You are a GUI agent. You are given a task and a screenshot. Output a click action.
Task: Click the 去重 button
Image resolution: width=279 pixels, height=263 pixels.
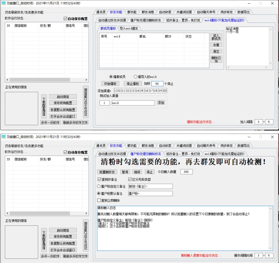click(x=216, y=45)
